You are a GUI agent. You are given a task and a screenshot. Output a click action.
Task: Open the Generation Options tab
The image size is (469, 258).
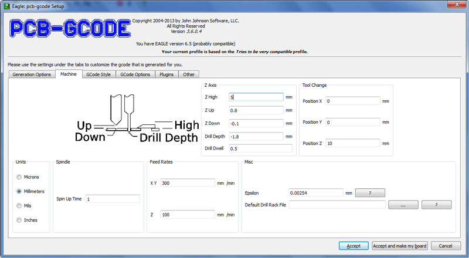pos(32,74)
